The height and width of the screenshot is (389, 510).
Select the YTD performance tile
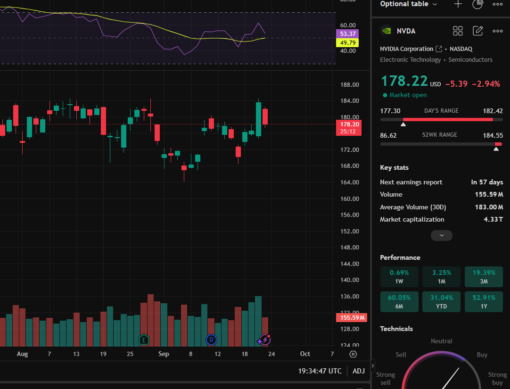coord(441,302)
